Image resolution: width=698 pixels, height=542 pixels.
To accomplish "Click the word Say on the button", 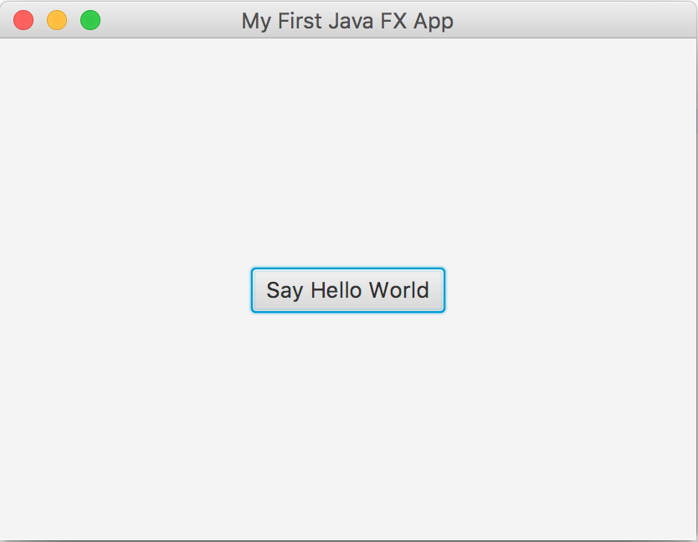I will pos(285,291).
